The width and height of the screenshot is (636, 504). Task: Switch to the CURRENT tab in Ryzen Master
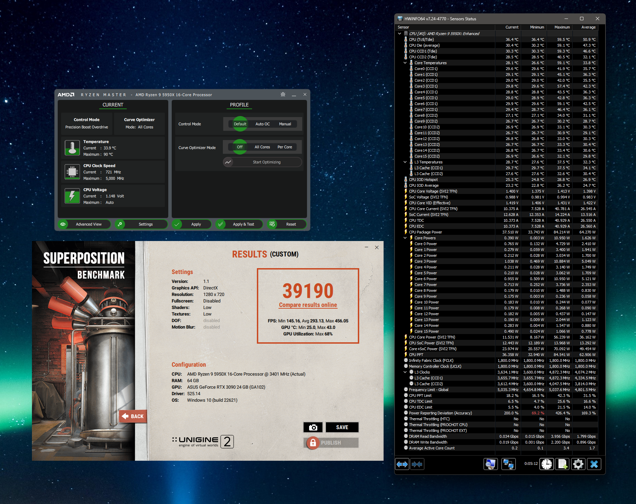[113, 105]
